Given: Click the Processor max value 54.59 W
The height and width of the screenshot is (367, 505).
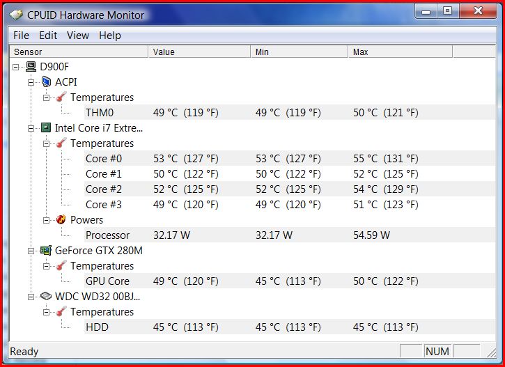Looking at the screenshot, I should (x=371, y=235).
